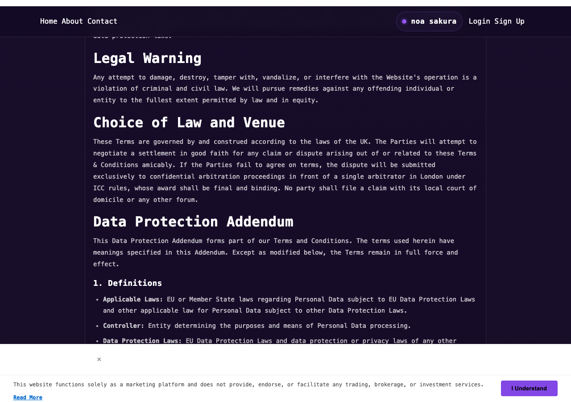Click the marketing platform disclaimer text
Image resolution: width=571 pixels, height=402 pixels.
click(x=248, y=385)
